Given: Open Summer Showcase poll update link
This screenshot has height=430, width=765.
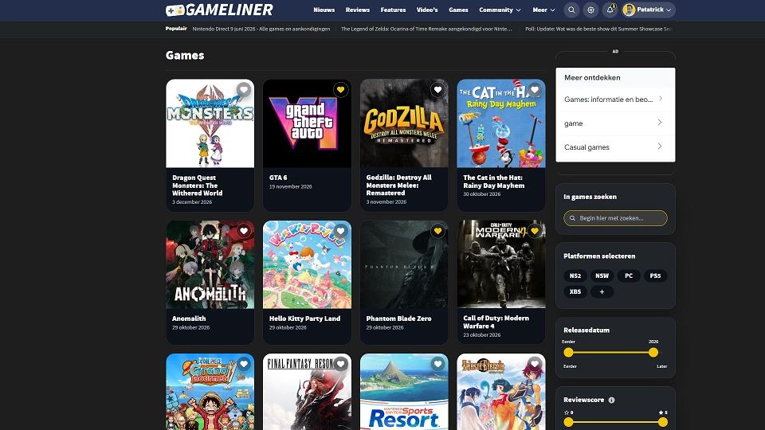Looking at the screenshot, I should click(x=599, y=29).
